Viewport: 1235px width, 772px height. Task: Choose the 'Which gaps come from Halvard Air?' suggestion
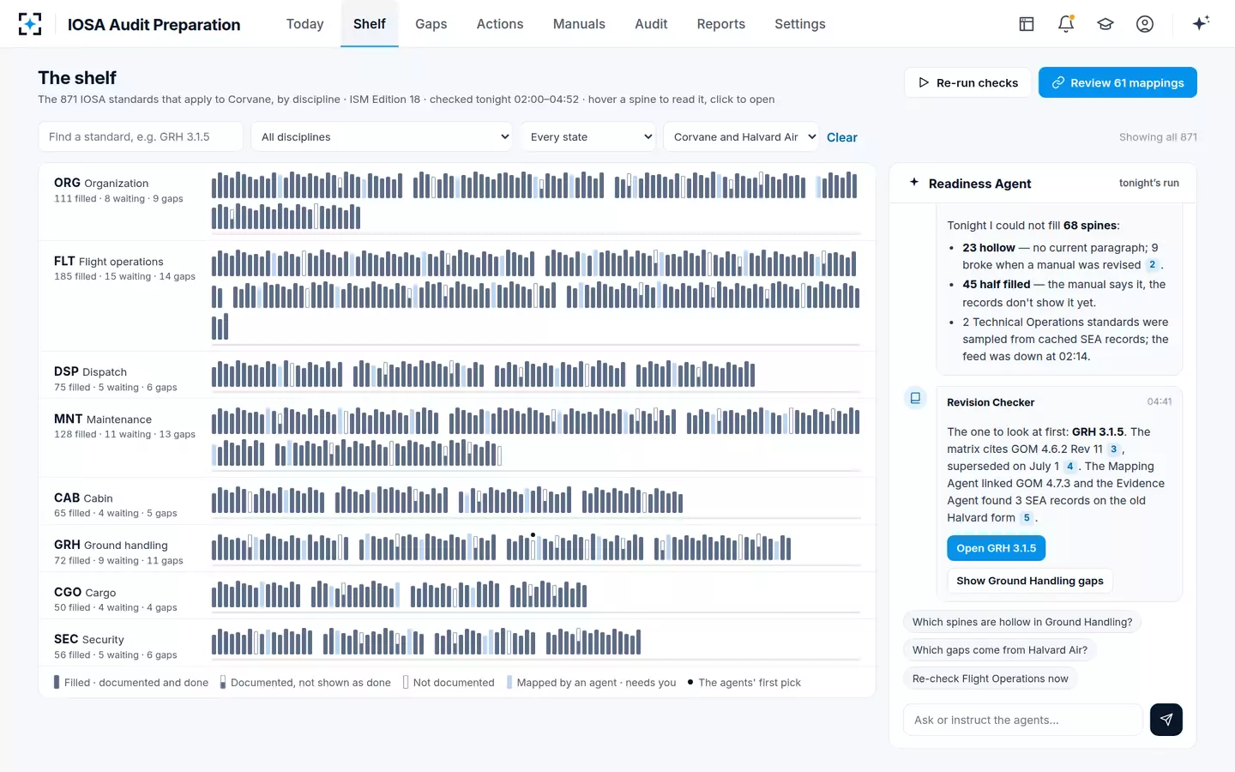1000,650
